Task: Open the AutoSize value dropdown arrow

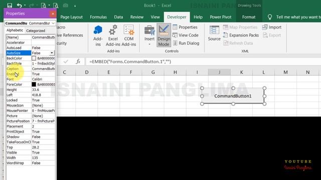Action: tap(52, 53)
